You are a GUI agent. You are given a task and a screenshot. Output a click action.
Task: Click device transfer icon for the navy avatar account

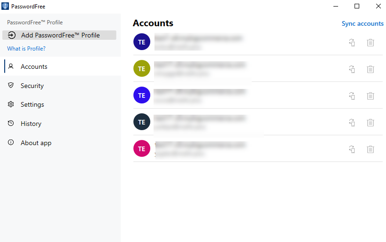pyautogui.click(x=352, y=43)
